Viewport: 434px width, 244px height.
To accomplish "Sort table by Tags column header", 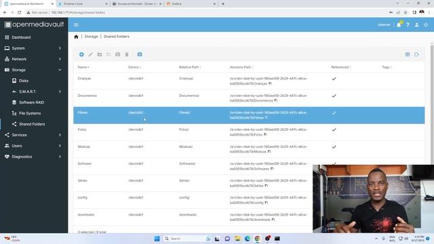I will [387, 67].
